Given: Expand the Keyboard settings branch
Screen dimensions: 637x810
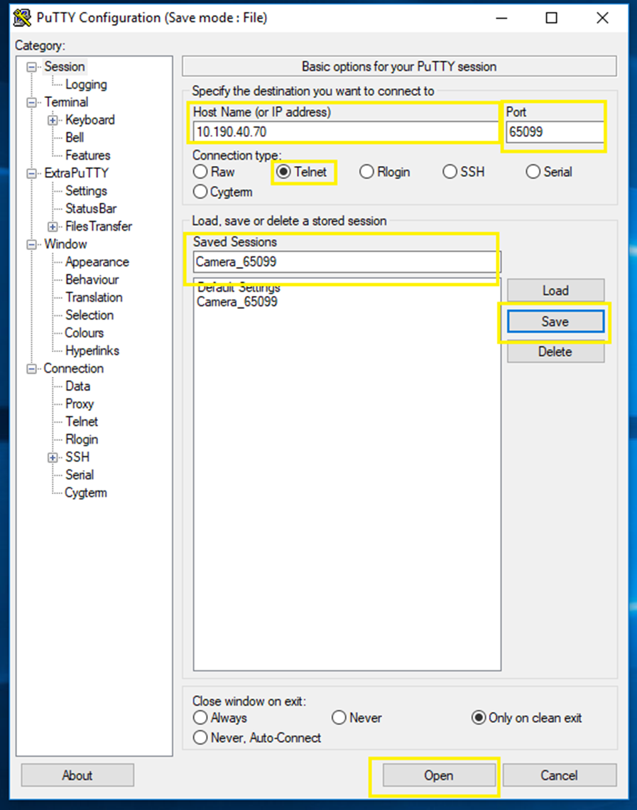Looking at the screenshot, I should [53, 120].
